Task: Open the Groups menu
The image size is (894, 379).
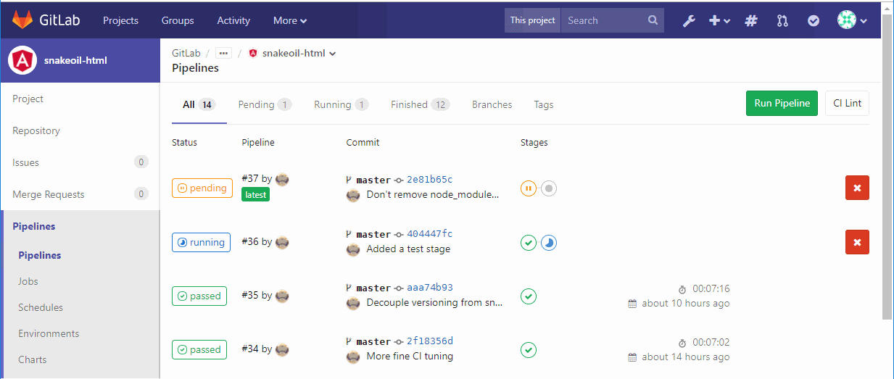Action: point(178,20)
